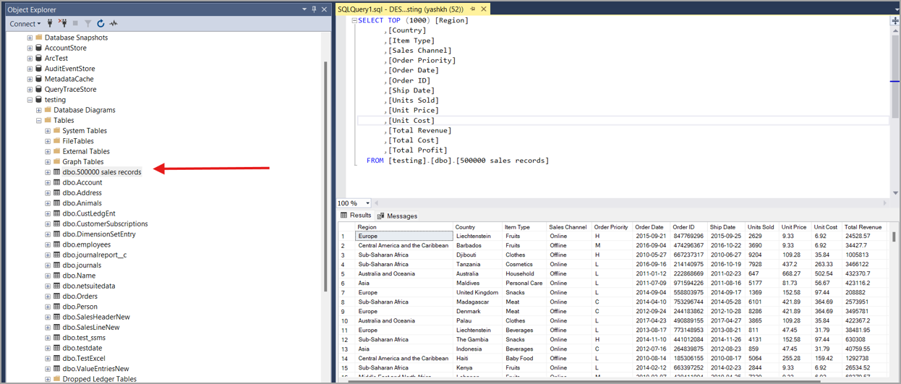Image resolution: width=901 pixels, height=384 pixels.
Task: Collapse the SELECT statement outline box
Action: (x=354, y=21)
